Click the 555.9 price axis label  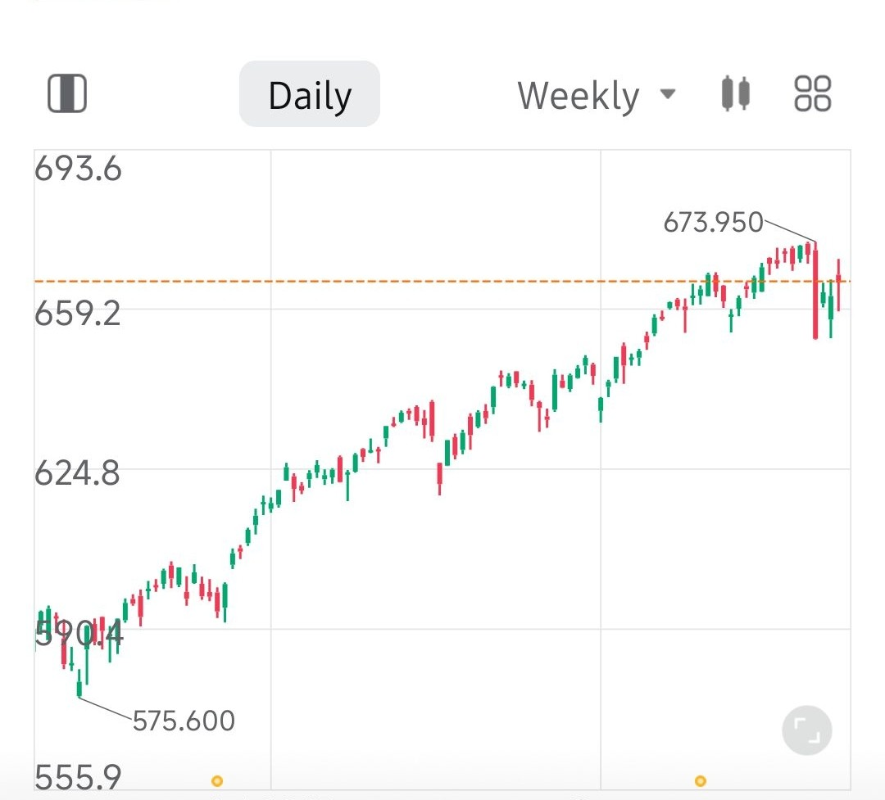(78, 776)
